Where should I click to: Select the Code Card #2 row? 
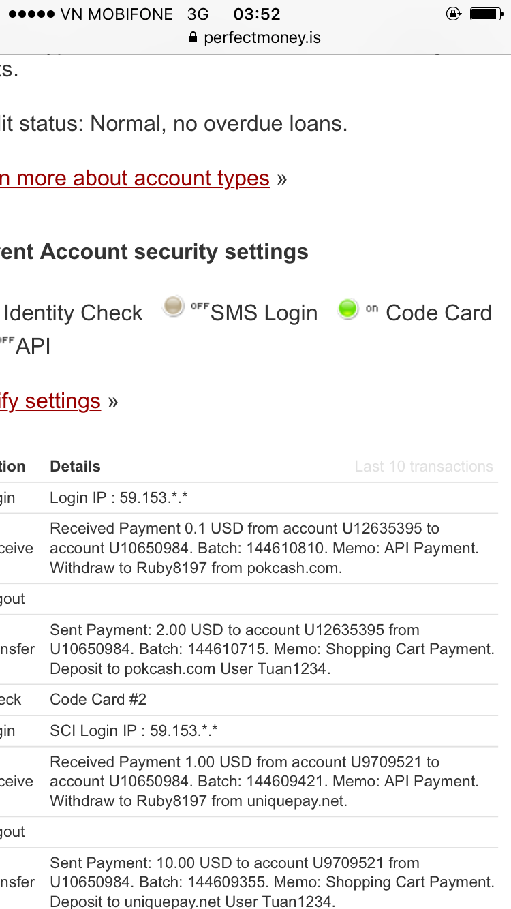click(x=98, y=700)
